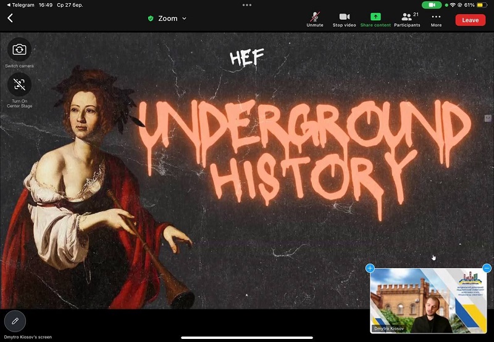The image size is (494, 342).
Task: Unmute the microphone
Action: (315, 20)
